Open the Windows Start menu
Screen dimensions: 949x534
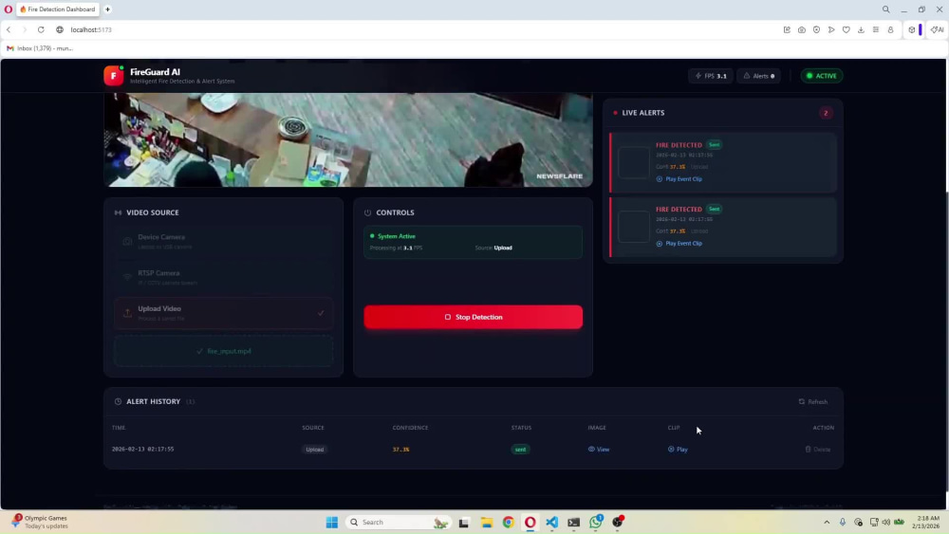(x=331, y=522)
